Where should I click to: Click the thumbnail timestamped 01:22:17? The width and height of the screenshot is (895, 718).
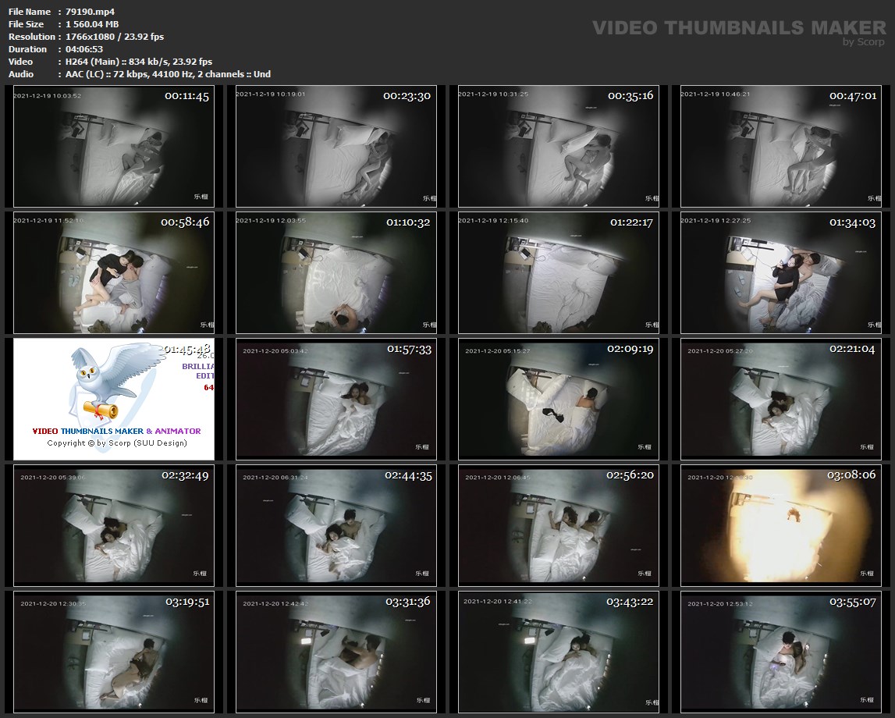[x=558, y=272]
